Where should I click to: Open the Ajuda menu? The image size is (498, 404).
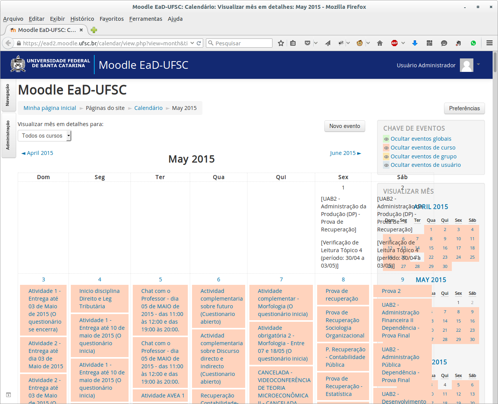coord(175,19)
